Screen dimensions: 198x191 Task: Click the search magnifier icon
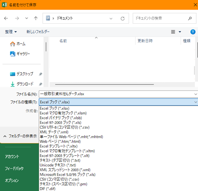pyautogui.click(x=190, y=18)
